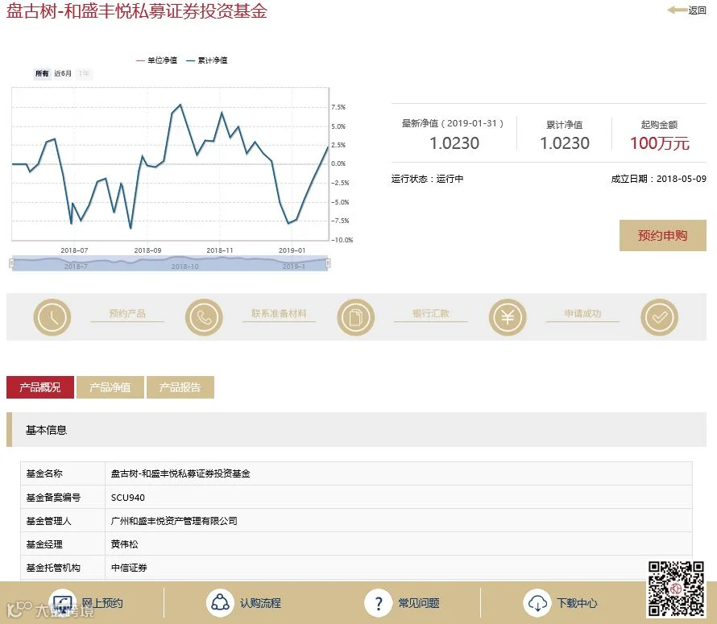Open 常见问题 in bottom bar
The width and height of the screenshot is (717, 624).
pos(419,603)
